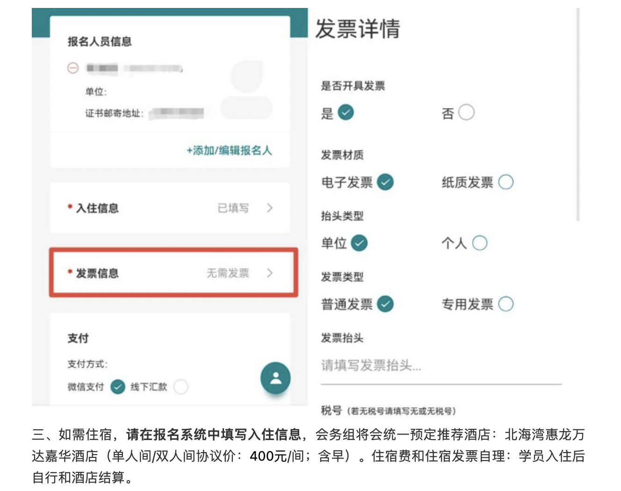Select 单位 as header type

(x=359, y=243)
